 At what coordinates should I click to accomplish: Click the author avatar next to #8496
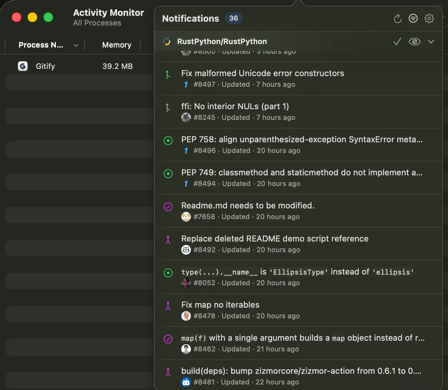(186, 151)
